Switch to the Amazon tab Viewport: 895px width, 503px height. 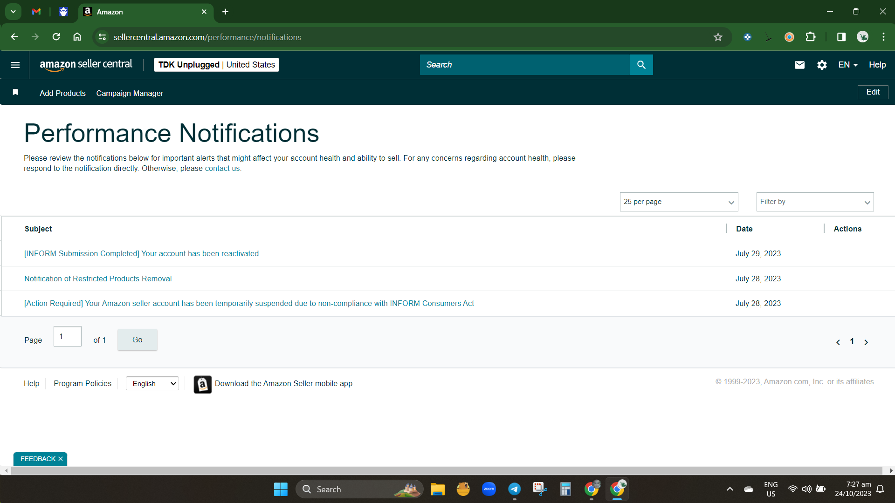coord(145,12)
